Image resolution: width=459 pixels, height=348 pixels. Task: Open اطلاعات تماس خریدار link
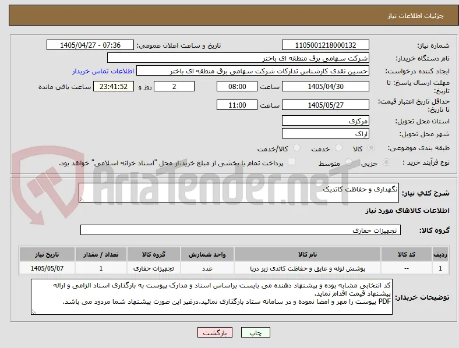click(x=103, y=71)
